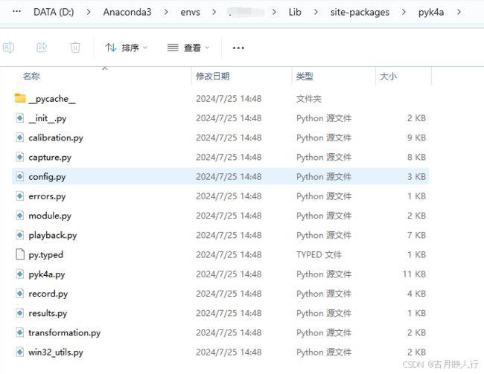Click the 11 KB size of pyk4a.py
The image size is (484, 374).
[414, 274]
